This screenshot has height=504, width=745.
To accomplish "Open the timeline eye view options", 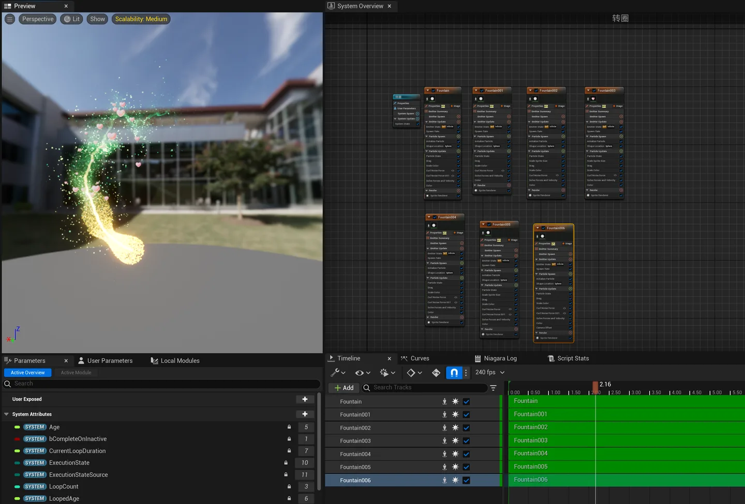I will [x=363, y=372].
